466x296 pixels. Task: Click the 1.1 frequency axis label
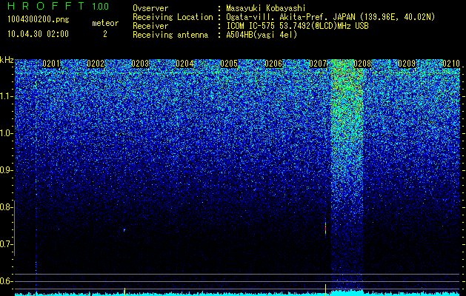tap(7, 96)
